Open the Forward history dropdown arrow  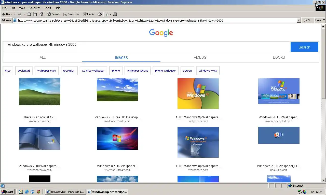[24, 14]
